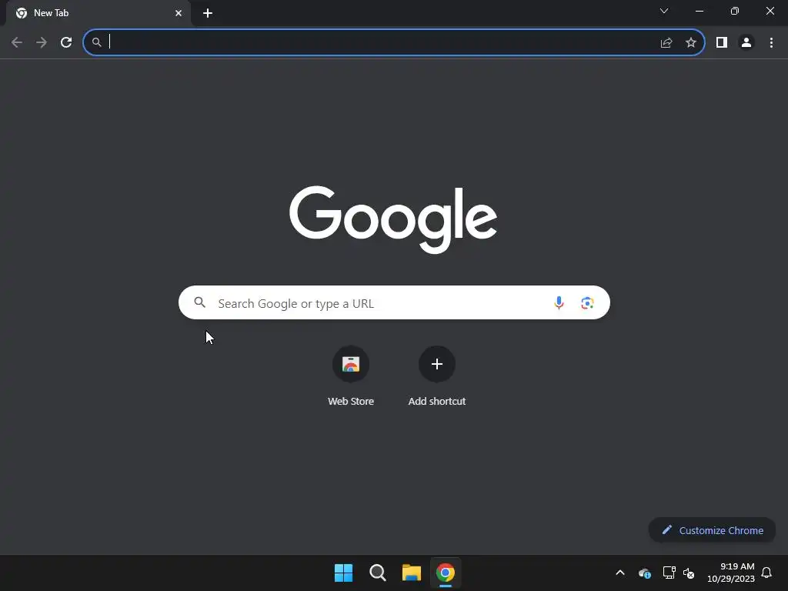Viewport: 788px width, 591px height.
Task: Show hidden system tray icons
Action: point(620,573)
